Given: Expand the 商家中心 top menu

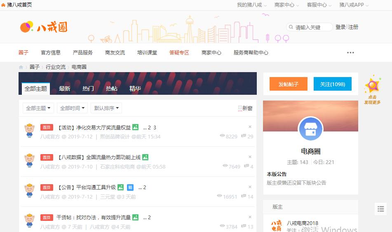Looking at the screenshot, I should 286,5.
